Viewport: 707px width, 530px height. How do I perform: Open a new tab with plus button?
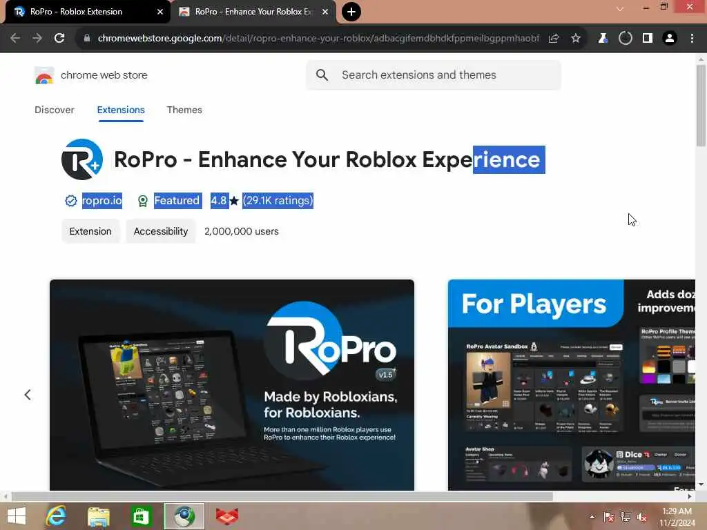pyautogui.click(x=351, y=12)
